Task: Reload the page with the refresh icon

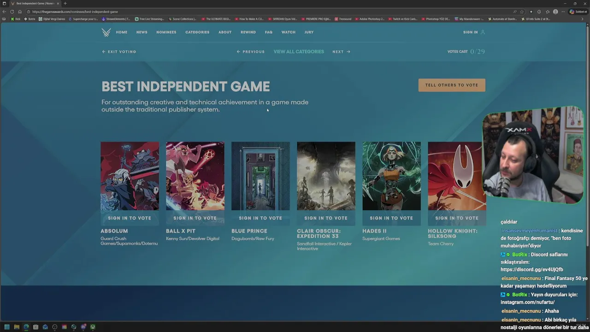Action: pyautogui.click(x=12, y=12)
